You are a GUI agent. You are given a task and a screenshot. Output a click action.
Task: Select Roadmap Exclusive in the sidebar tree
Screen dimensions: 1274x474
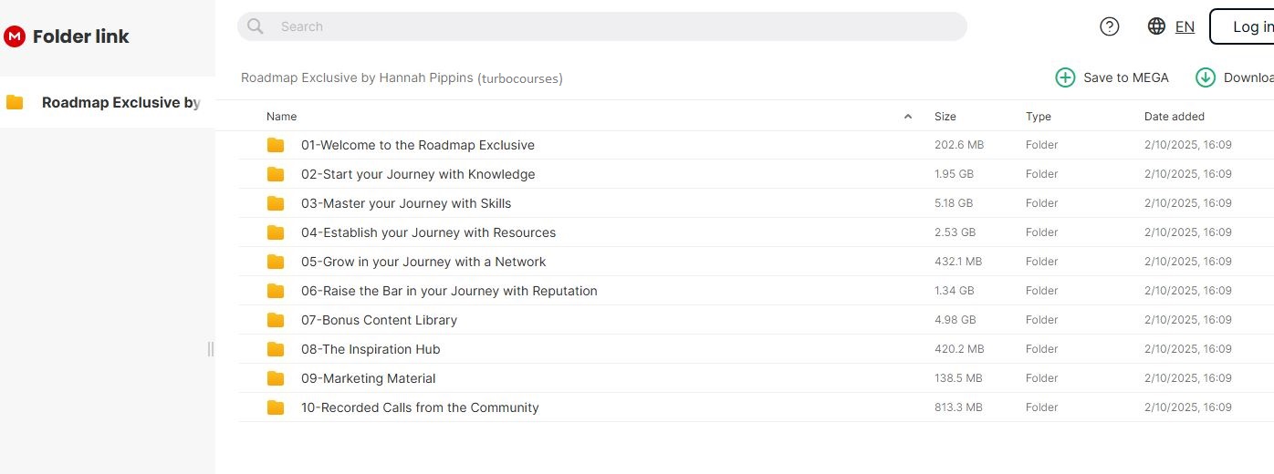click(120, 102)
